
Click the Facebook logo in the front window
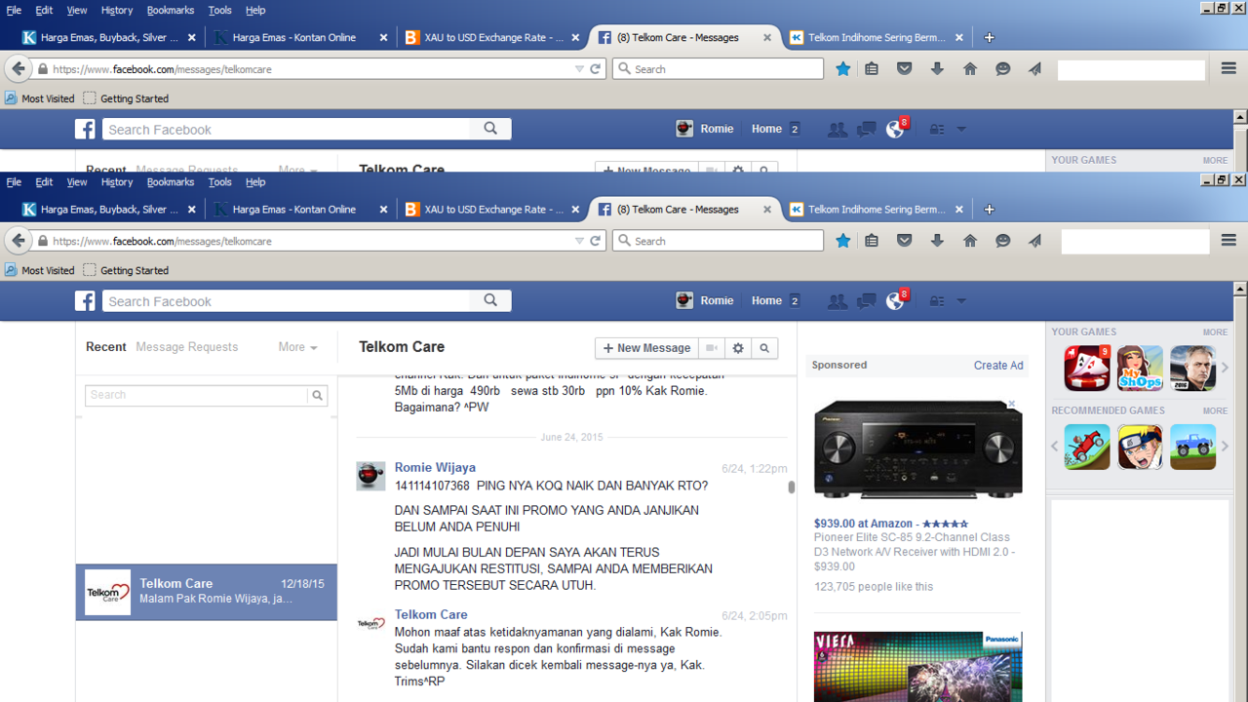coord(86,301)
